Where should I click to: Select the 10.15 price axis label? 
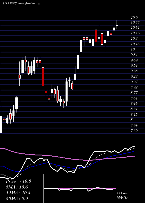[135, 44]
